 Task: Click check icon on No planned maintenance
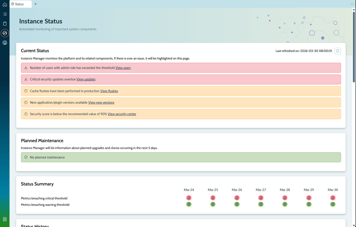(26, 157)
